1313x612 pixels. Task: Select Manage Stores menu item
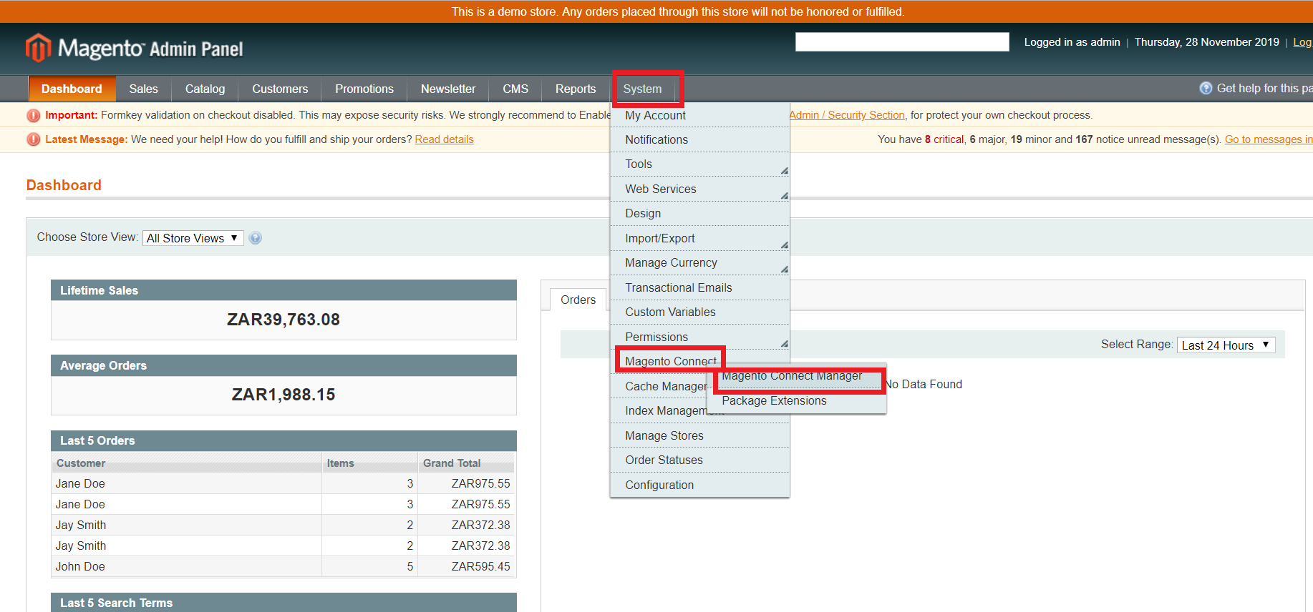tap(699, 435)
